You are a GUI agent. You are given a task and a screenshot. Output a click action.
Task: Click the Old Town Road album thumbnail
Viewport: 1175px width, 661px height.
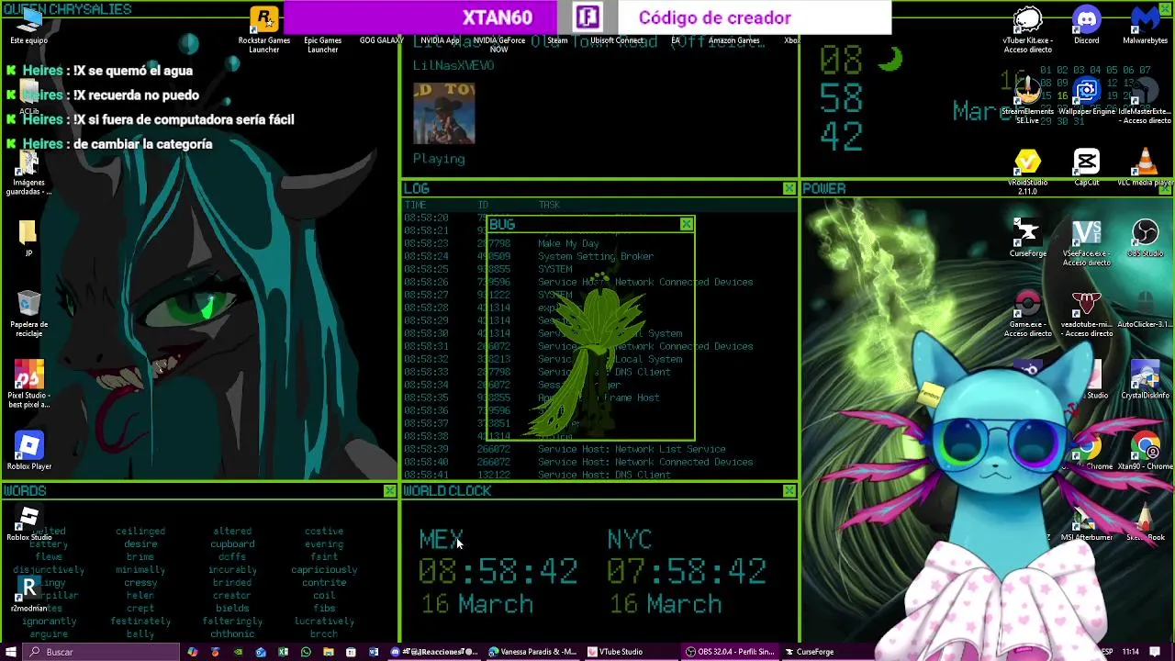[x=444, y=114]
